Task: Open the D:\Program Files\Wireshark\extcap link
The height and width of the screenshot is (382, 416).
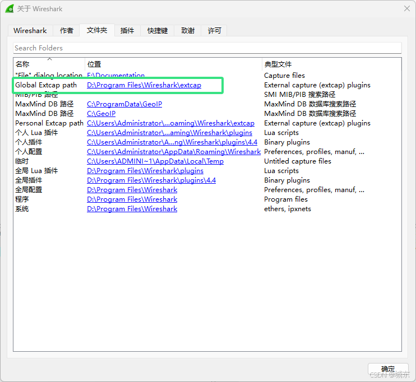Action: click(144, 85)
